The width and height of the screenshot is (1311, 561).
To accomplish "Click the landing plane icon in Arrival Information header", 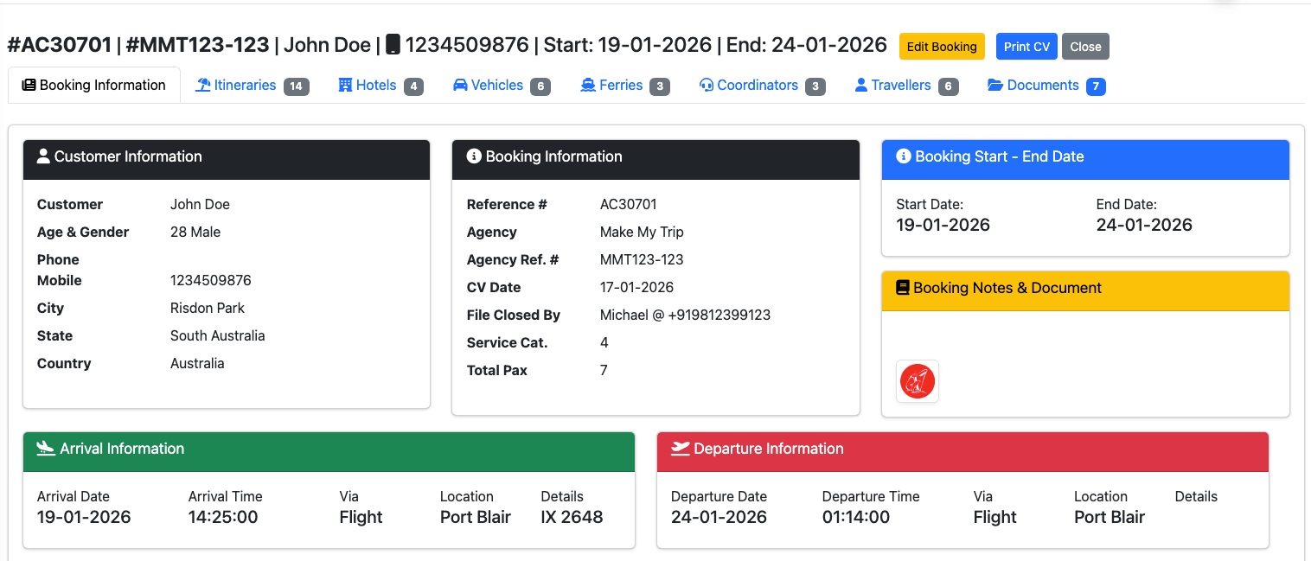I will coord(44,448).
